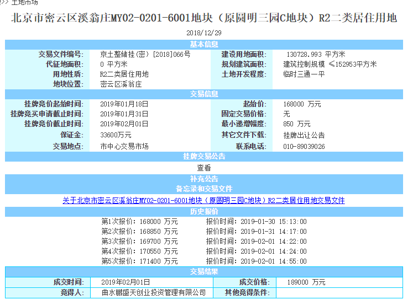Click the 其它文件下载 label
The width and height of the screenshot is (418, 305).
244,135
